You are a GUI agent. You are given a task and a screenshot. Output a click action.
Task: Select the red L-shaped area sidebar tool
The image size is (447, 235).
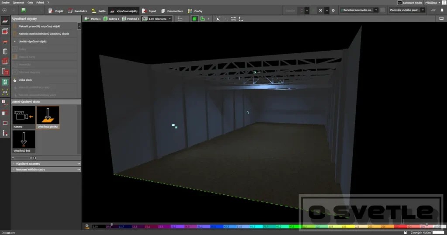tap(5, 72)
